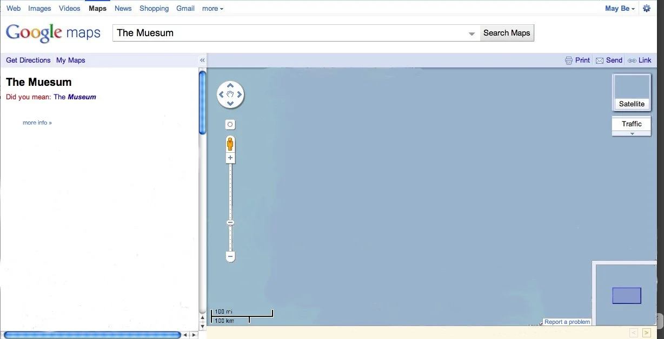Viewport: 664px width, 339px height.
Task: Pan the map down arrow
Action: (x=230, y=104)
